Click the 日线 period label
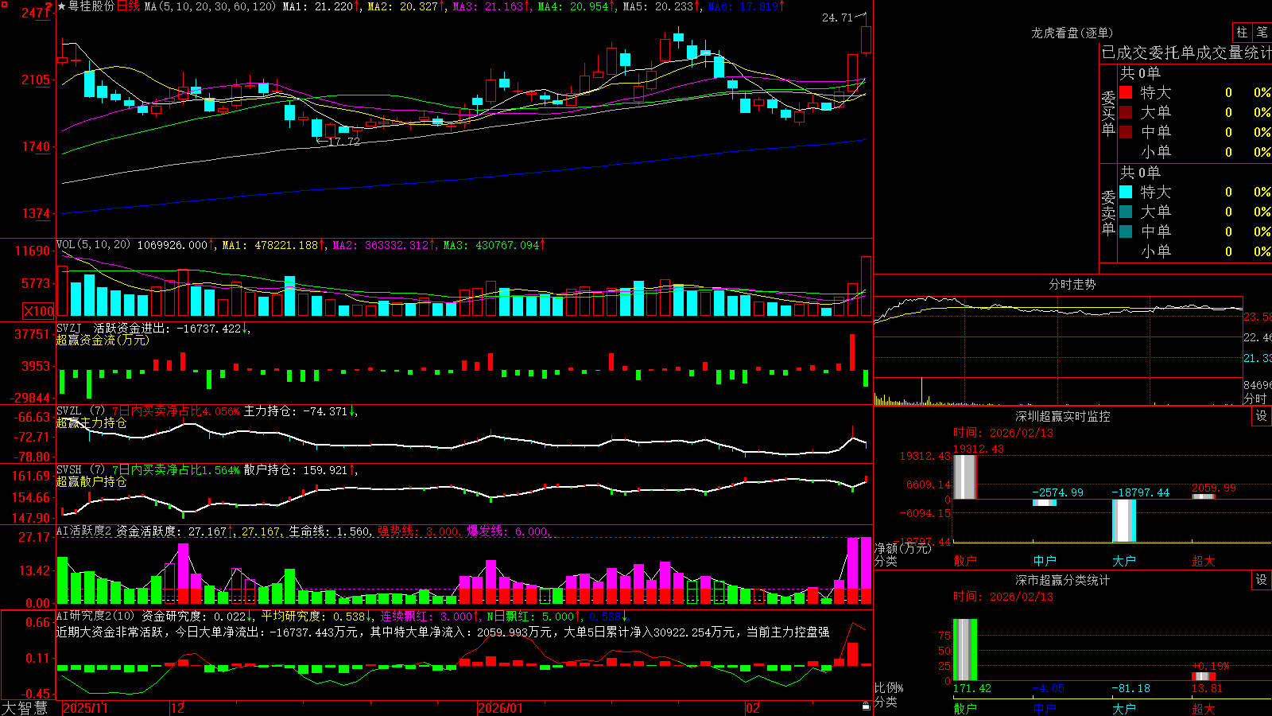 pos(128,6)
